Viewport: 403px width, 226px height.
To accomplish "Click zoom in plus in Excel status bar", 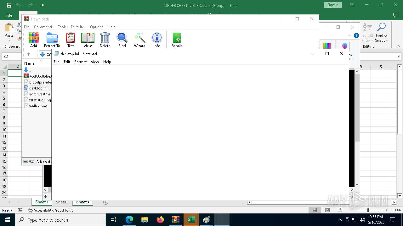I will 386,210.
